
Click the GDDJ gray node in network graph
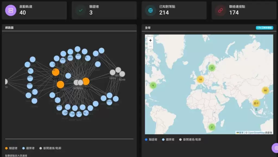[112, 72]
